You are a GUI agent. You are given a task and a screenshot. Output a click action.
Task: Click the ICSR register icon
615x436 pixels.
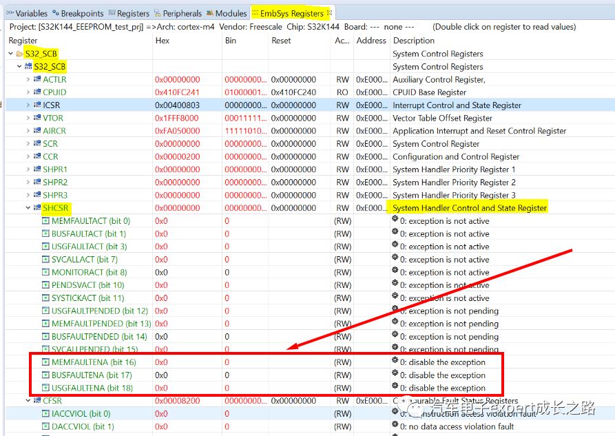pyautogui.click(x=37, y=105)
